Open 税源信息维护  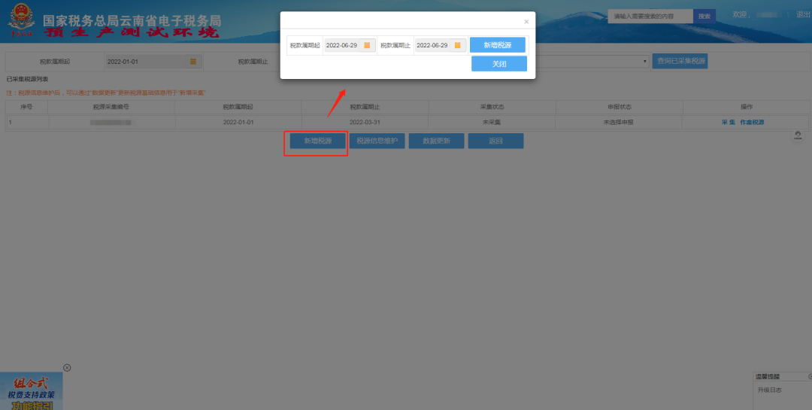click(x=377, y=141)
